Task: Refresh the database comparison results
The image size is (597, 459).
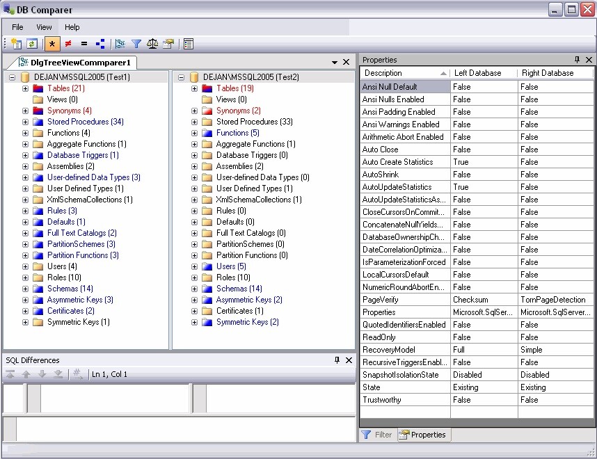Action: [x=31, y=43]
